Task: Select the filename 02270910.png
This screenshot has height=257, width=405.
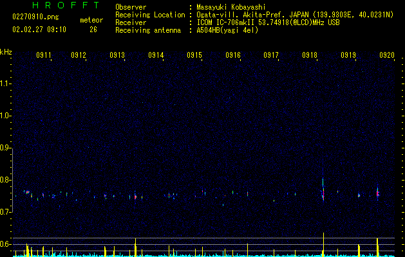Action: pyautogui.click(x=35, y=17)
